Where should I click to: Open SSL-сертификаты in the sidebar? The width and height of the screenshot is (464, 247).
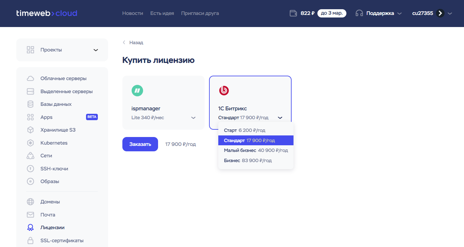coord(62,241)
